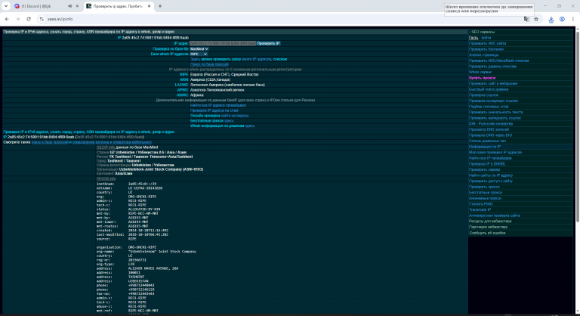Go back using the browser back arrow
Viewport: 580px width, 316px height.
tap(7, 19)
